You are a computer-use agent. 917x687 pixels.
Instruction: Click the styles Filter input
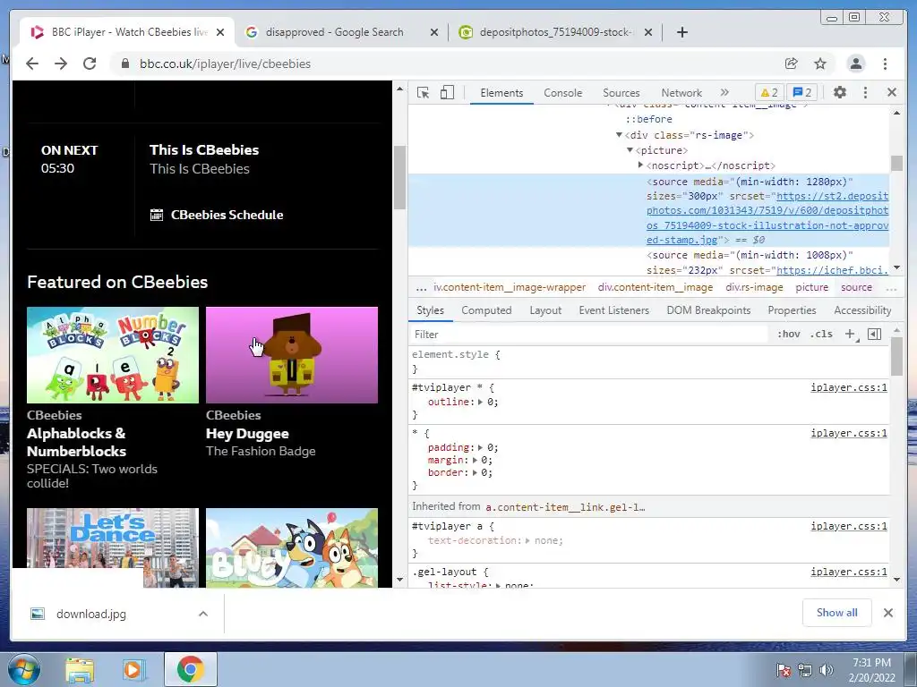[589, 335]
